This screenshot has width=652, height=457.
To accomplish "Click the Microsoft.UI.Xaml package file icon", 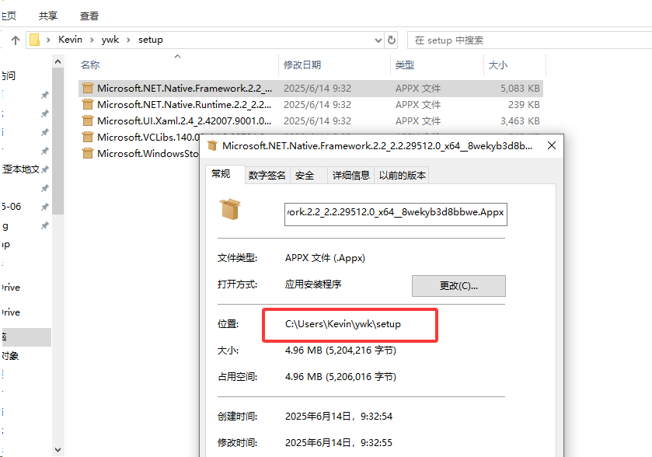I will click(87, 121).
